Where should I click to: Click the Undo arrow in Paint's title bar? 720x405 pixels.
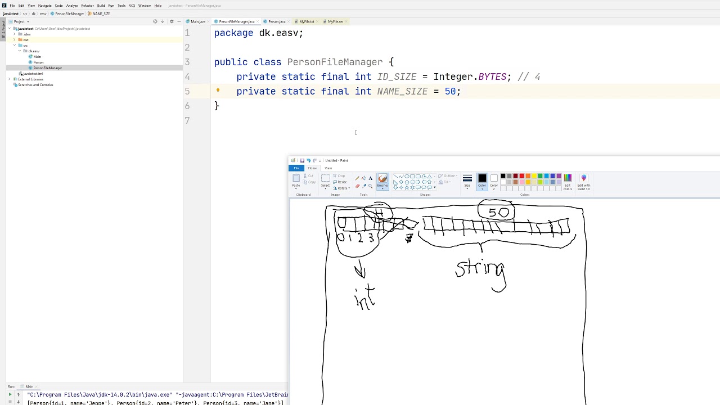click(308, 160)
